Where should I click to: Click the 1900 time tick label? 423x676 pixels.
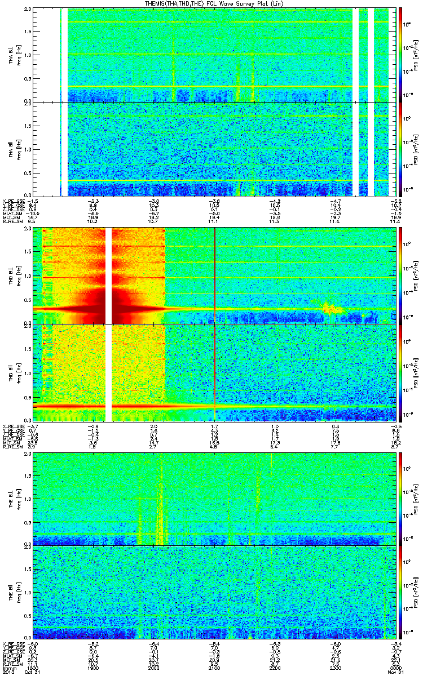(92, 668)
